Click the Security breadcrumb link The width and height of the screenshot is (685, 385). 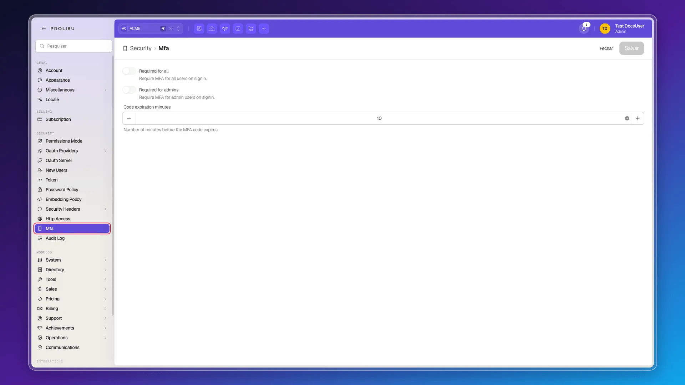point(141,48)
